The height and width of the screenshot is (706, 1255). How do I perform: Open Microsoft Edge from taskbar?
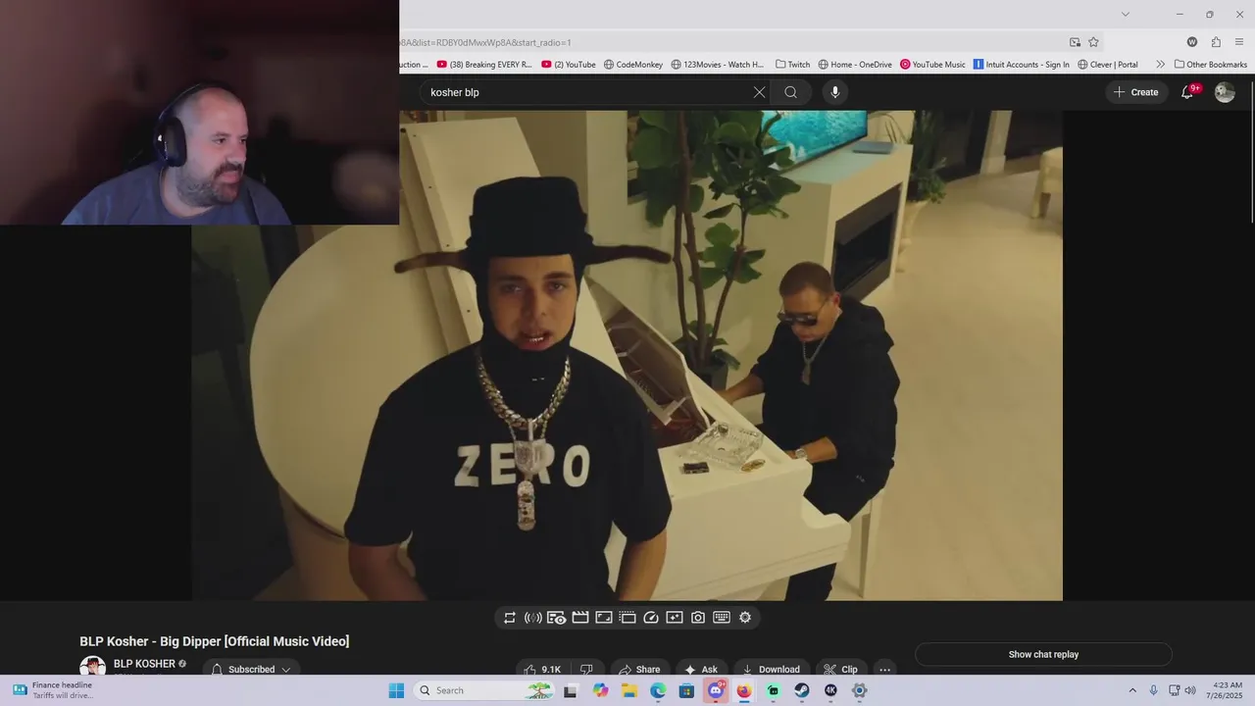pos(658,690)
